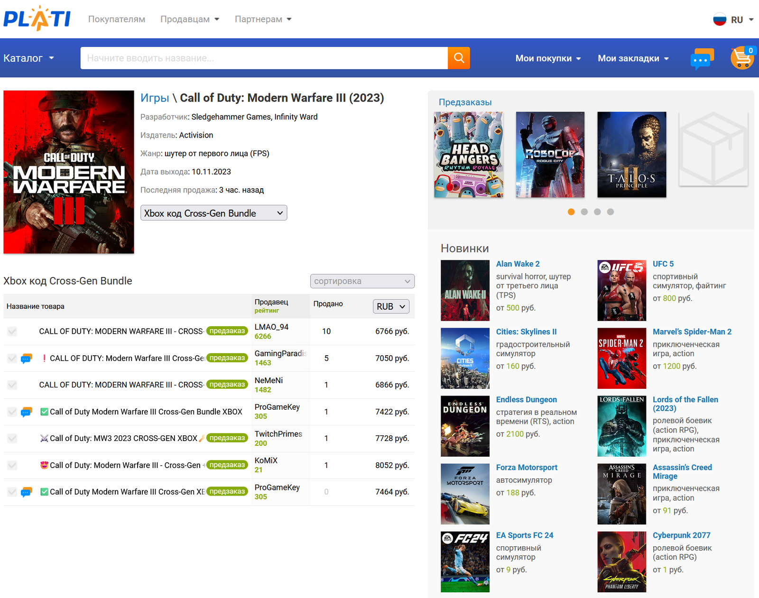
Task: Toggle checkbox in GamingParadise offer row
Action: pos(12,359)
